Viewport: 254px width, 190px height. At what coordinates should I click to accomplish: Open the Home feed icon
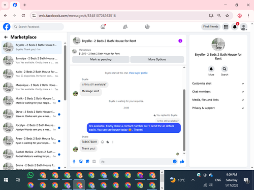(103, 27)
